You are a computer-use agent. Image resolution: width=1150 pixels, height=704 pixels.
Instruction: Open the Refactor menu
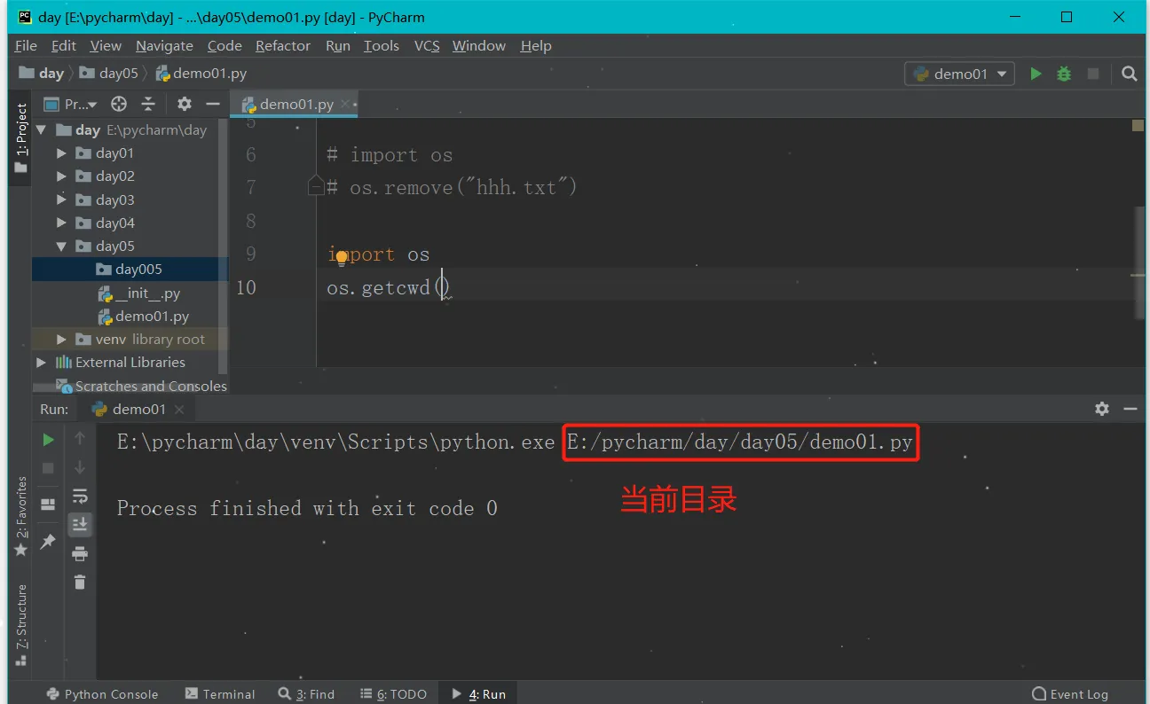point(283,45)
